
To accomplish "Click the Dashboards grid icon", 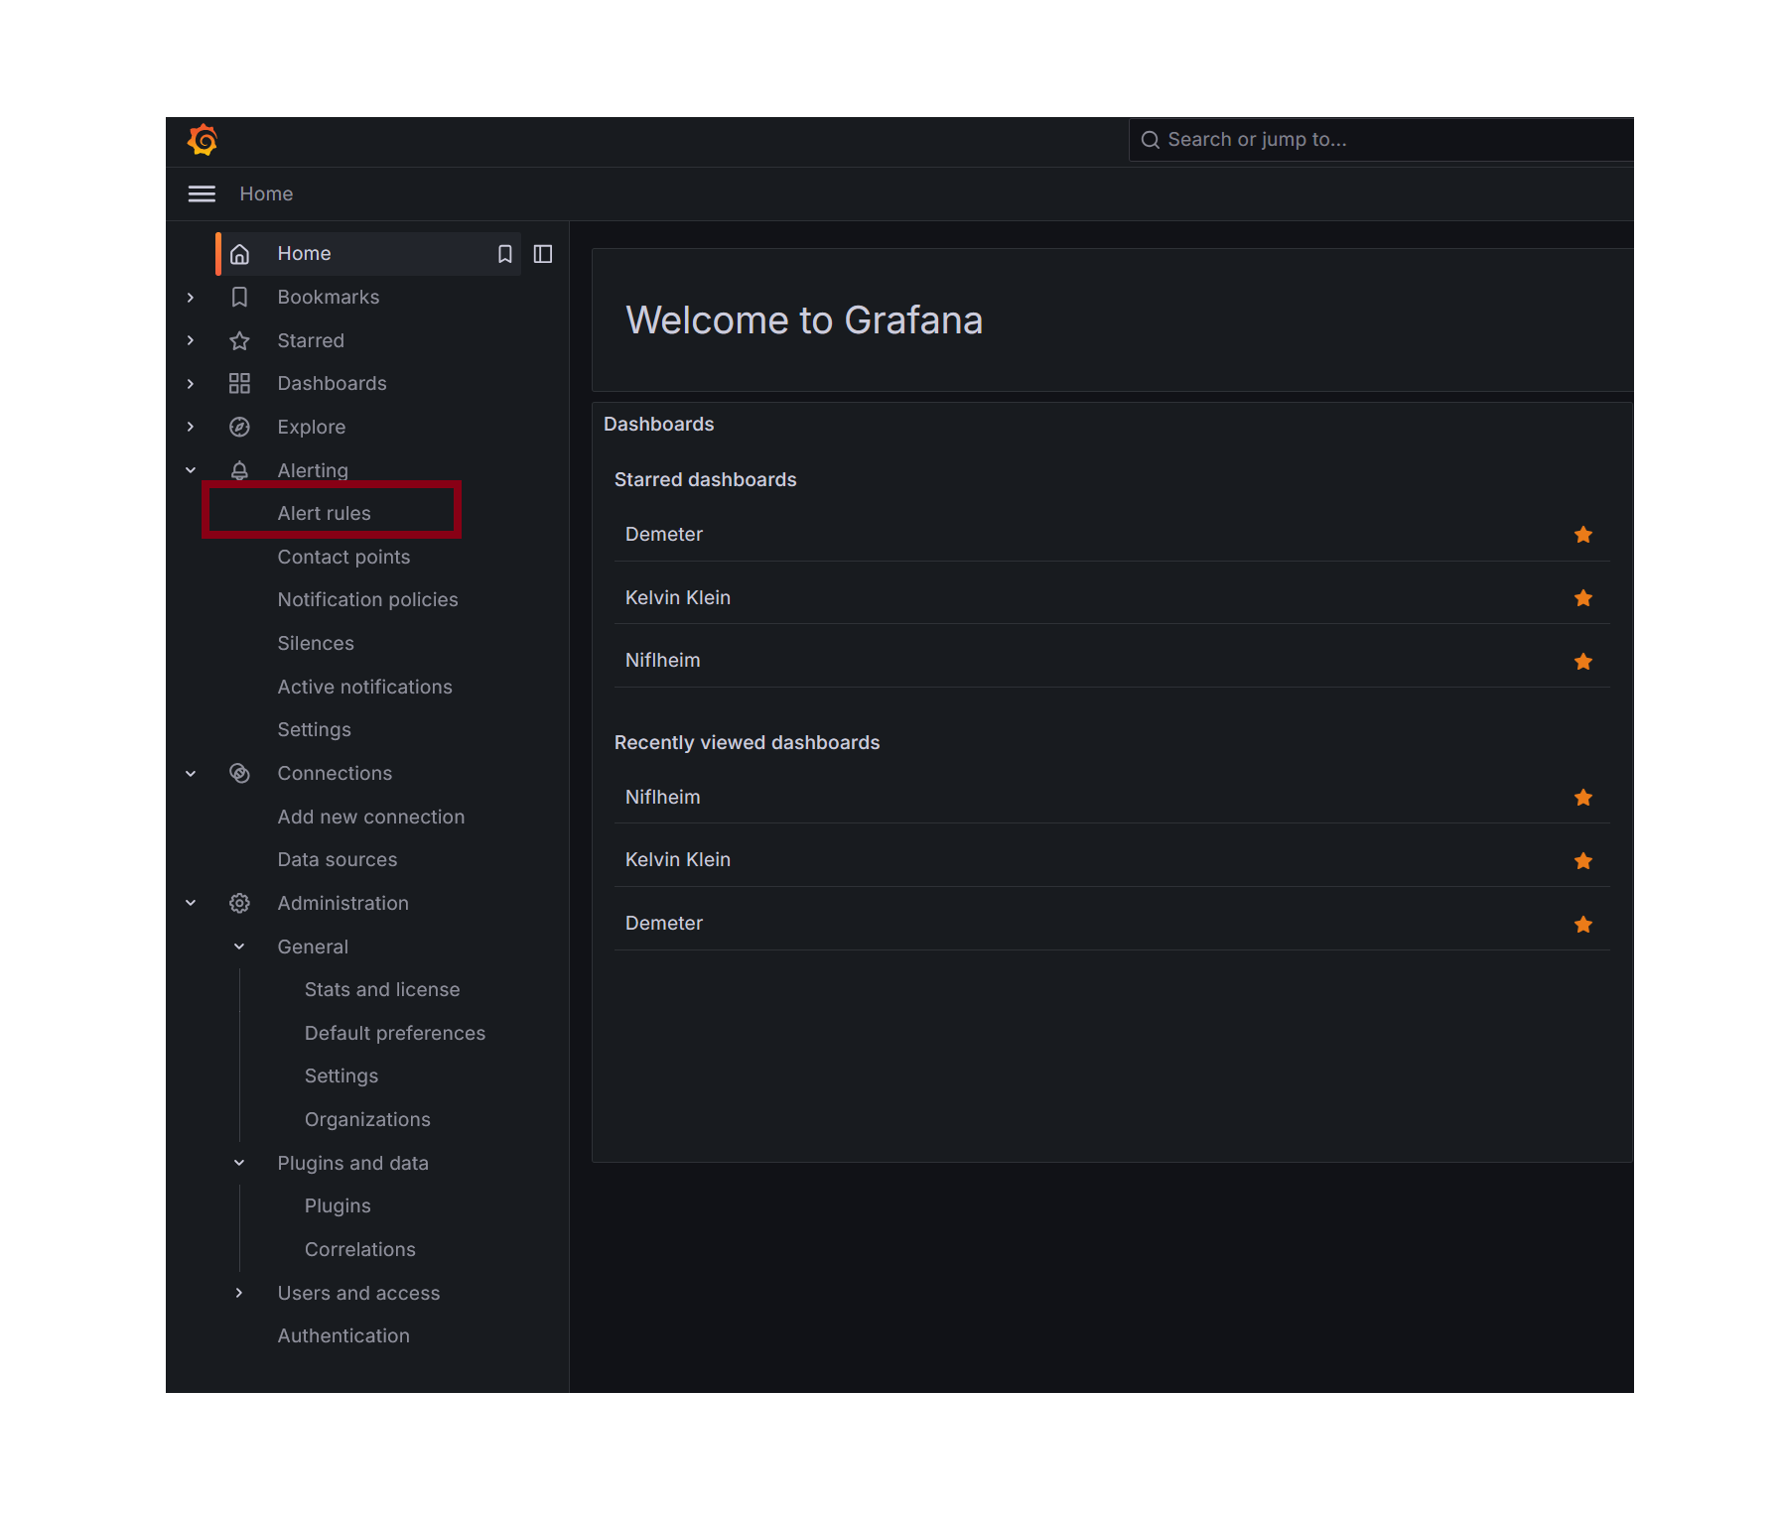I will tap(239, 383).
